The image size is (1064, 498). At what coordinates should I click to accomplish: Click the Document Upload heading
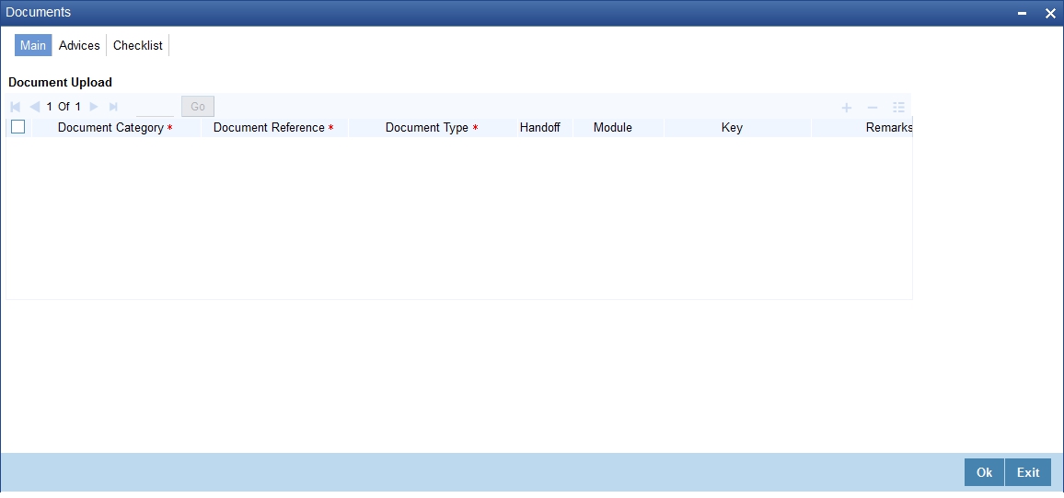point(61,82)
